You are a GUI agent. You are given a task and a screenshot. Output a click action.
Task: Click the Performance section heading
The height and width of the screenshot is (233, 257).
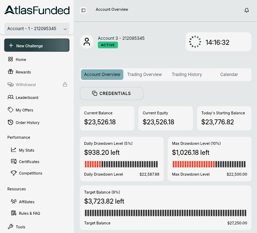tap(19, 137)
